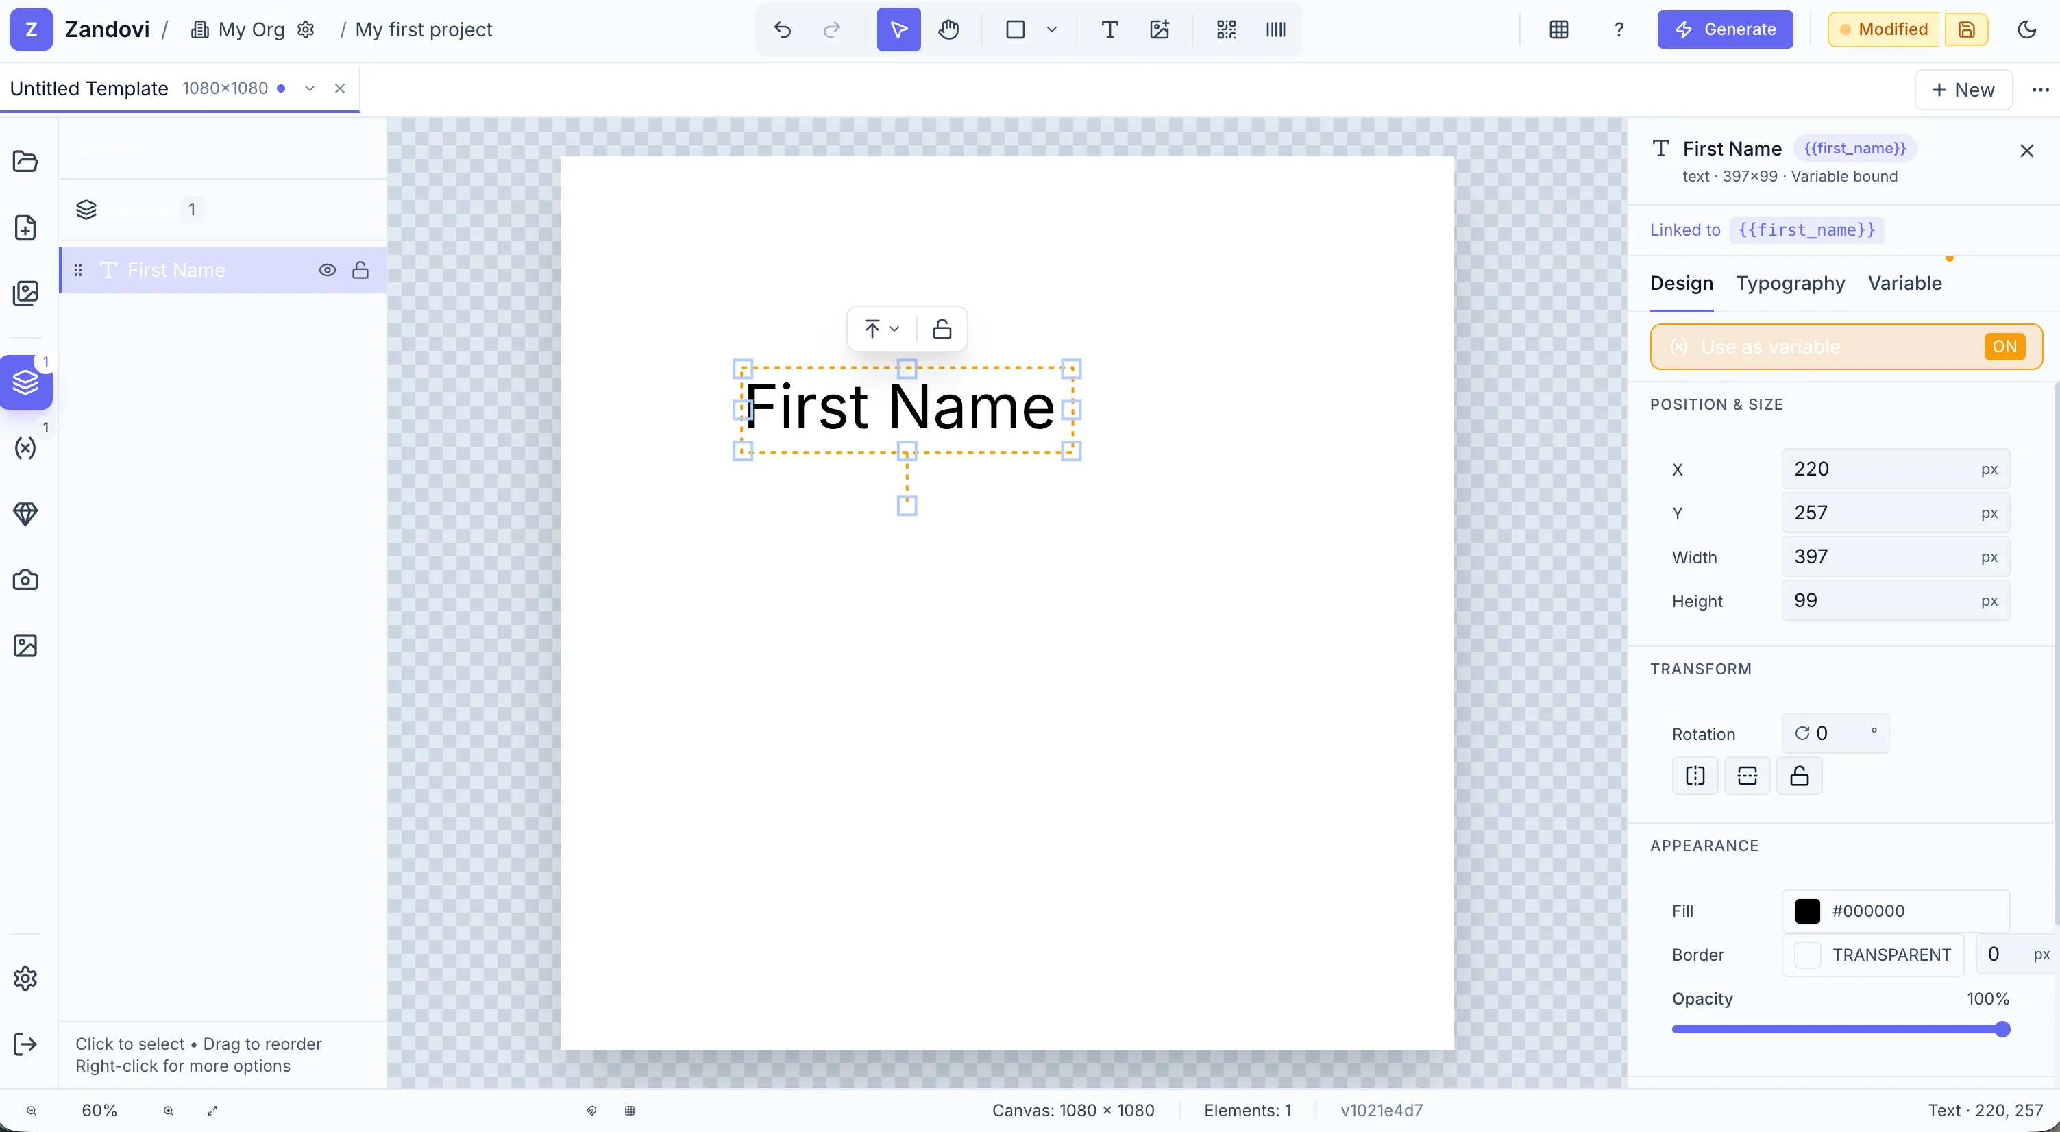Image resolution: width=2060 pixels, height=1132 pixels.
Task: Open alignment dropdown above text element
Action: [881, 329]
